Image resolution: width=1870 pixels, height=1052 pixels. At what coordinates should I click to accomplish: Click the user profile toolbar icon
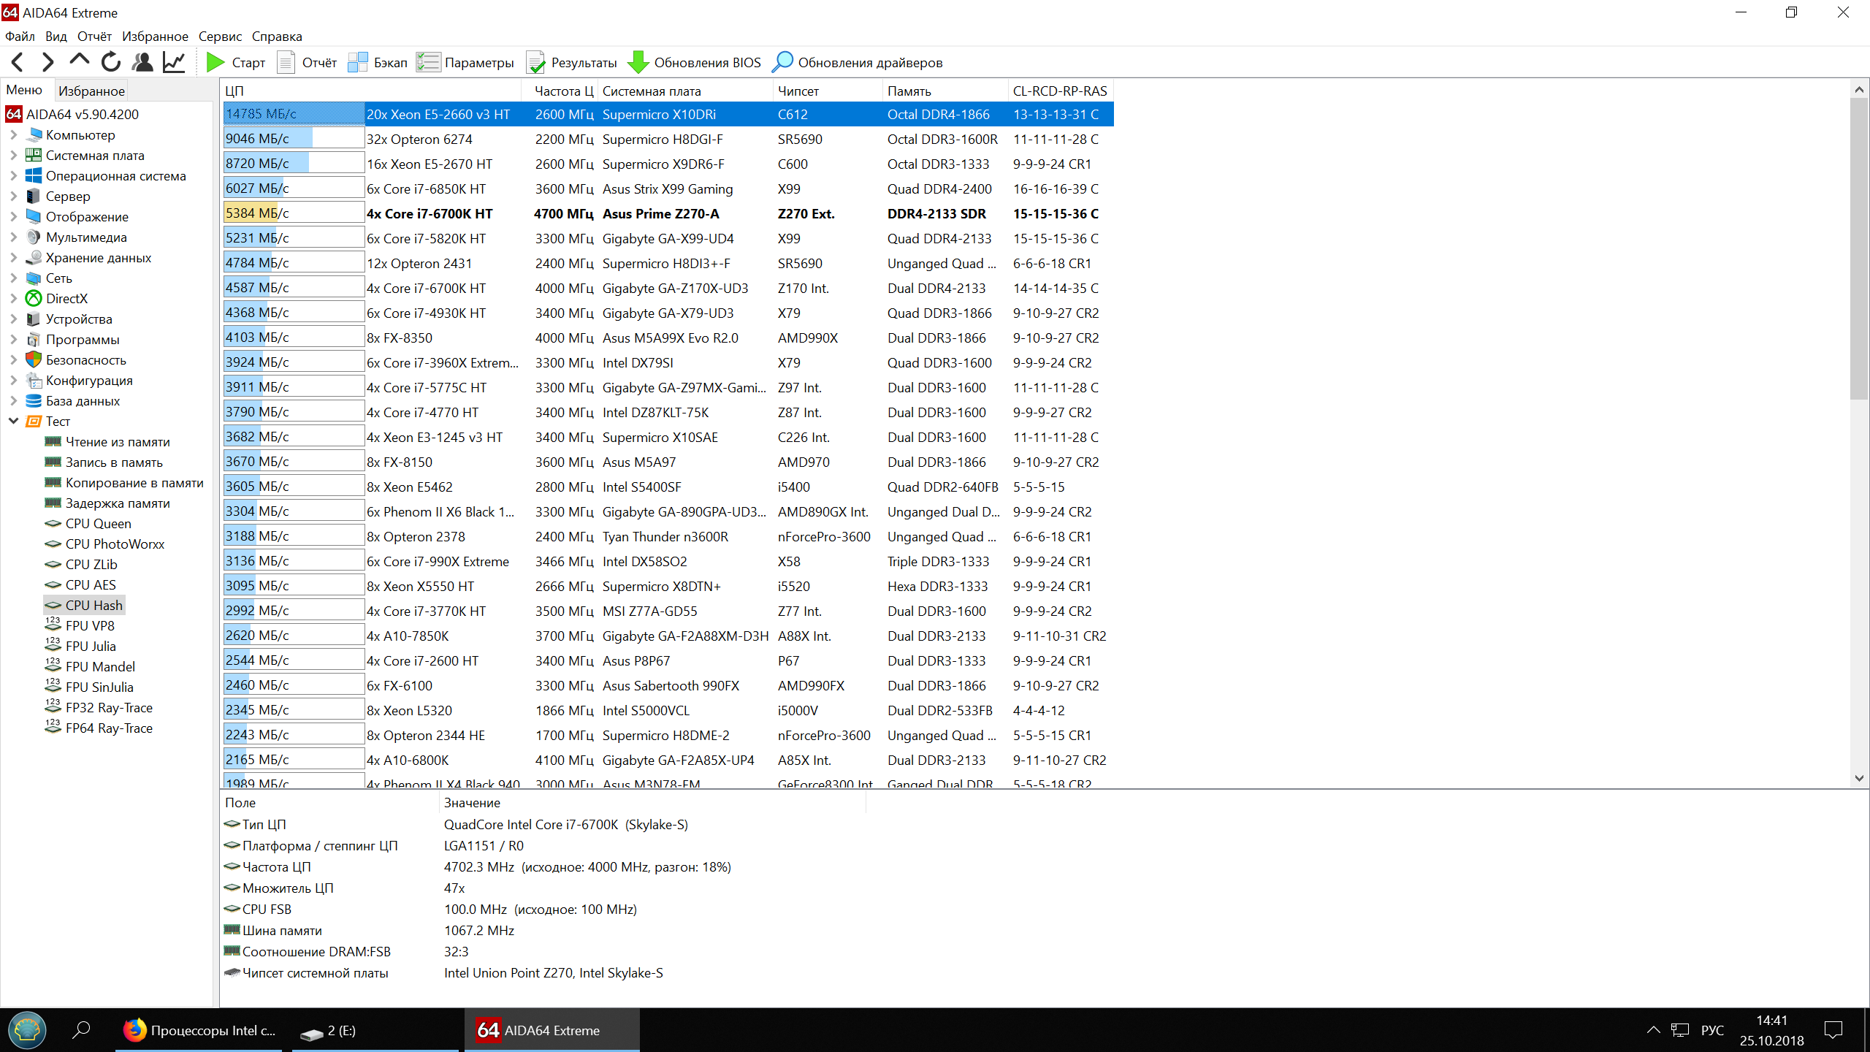pos(142,63)
